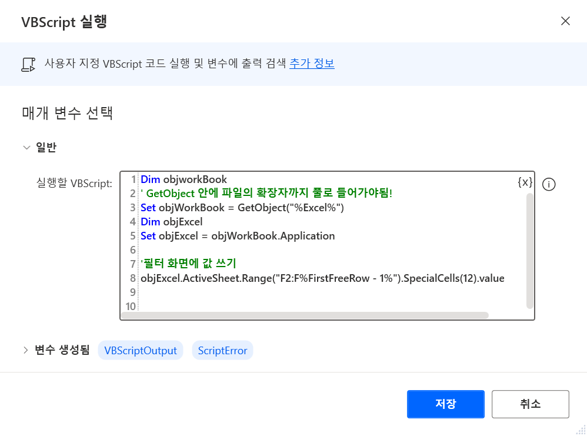The image size is (587, 436).
Task: Click line 5 objWorkBook.Application code
Action: [x=273, y=236]
